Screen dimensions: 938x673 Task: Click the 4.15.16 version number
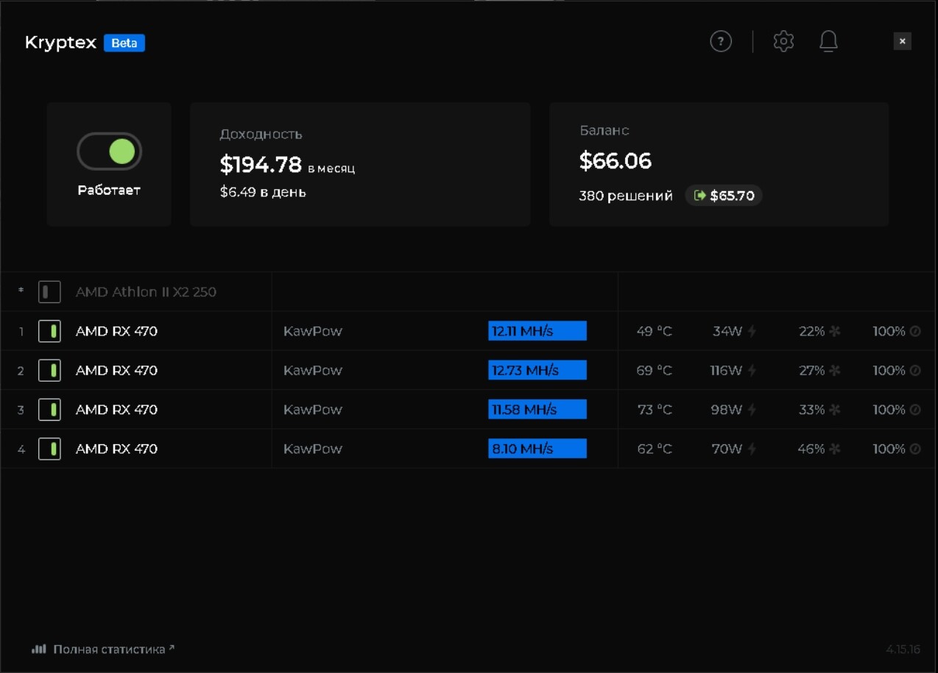903,649
